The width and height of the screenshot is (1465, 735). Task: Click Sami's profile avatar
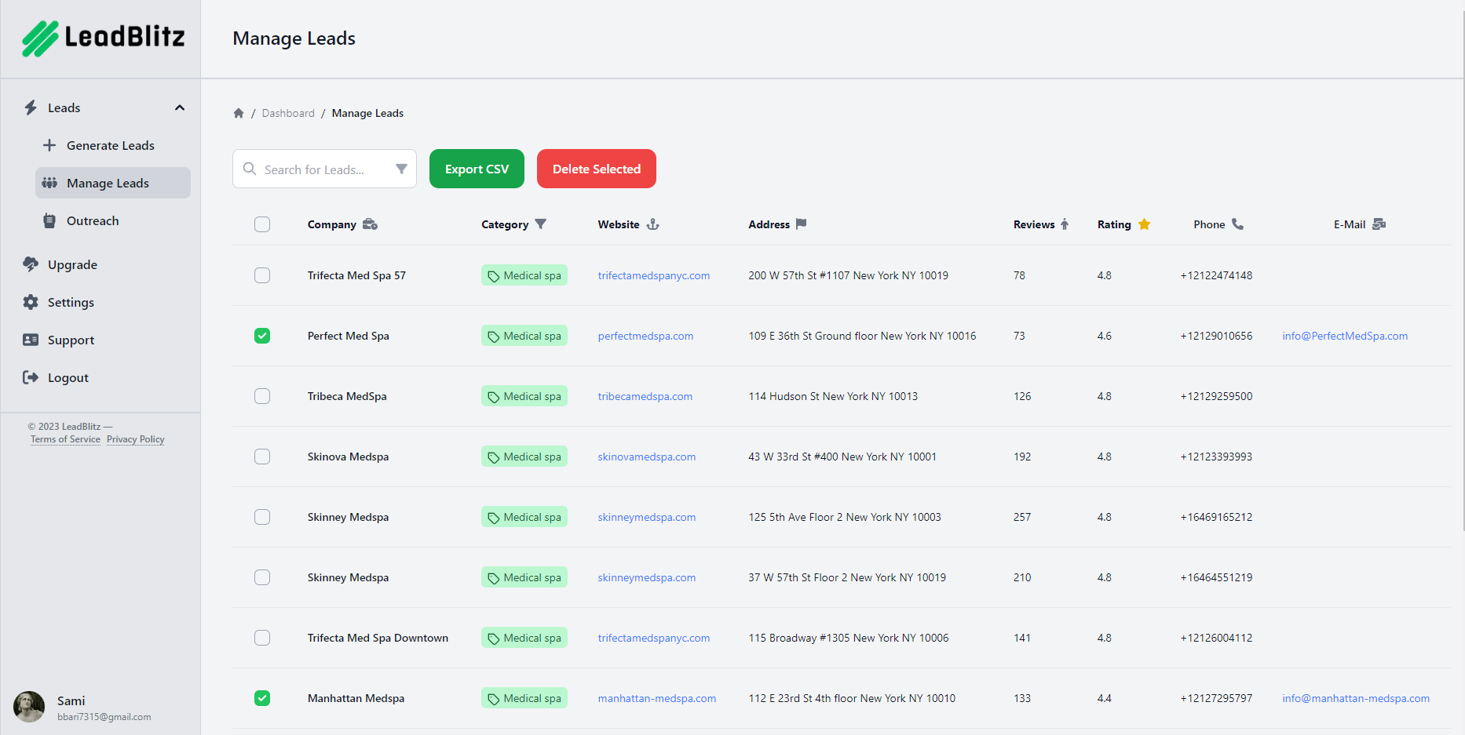point(29,707)
